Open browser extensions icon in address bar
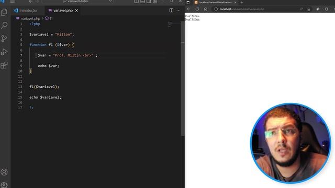Image resolution: width=335 pixels, height=188 pixels. click(308, 9)
